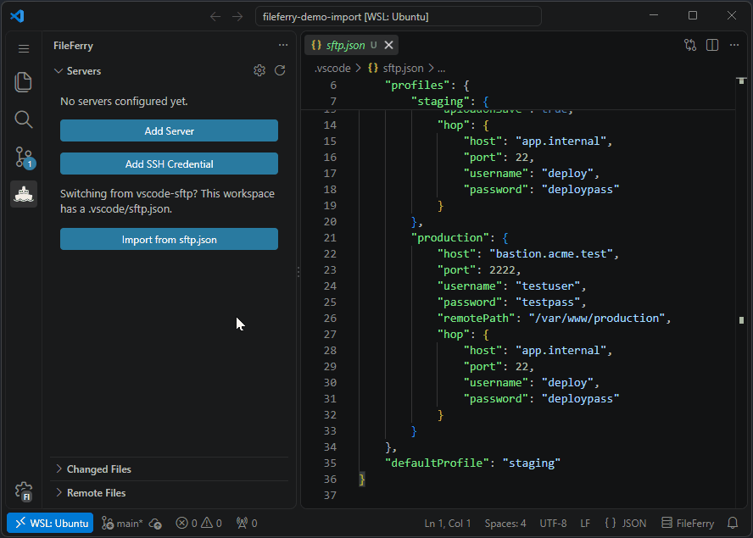The image size is (753, 538).
Task: Change indentation via Spaces: 4
Action: pyautogui.click(x=505, y=523)
